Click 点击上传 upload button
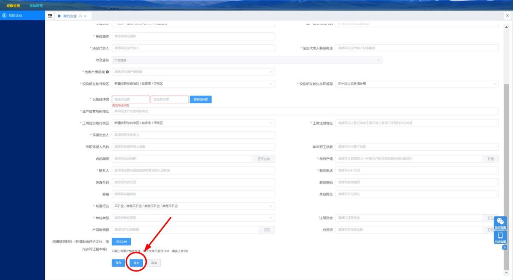 pyautogui.click(x=121, y=242)
